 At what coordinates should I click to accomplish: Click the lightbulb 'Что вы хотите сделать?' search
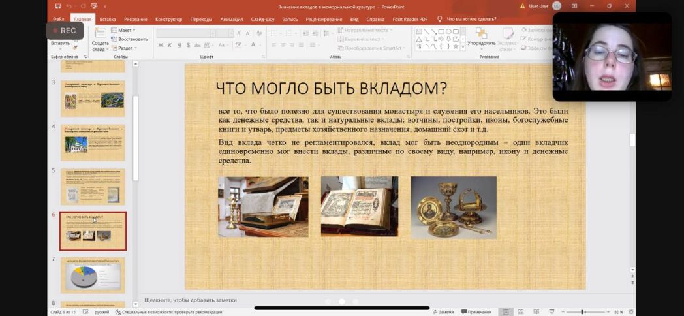point(467,19)
